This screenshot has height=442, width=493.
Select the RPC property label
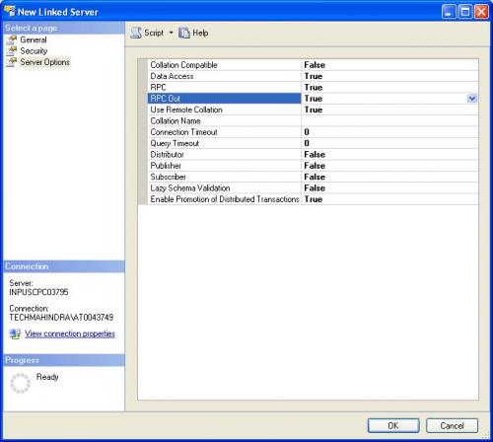tap(158, 88)
